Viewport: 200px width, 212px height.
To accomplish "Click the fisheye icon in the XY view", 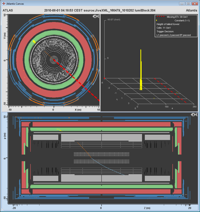I will (x=96, y=17).
